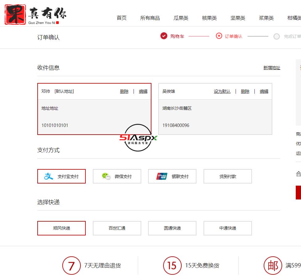The width and height of the screenshot is (301, 276).
Task: Open the 浆果类 navigation item
Action: tap(266, 18)
